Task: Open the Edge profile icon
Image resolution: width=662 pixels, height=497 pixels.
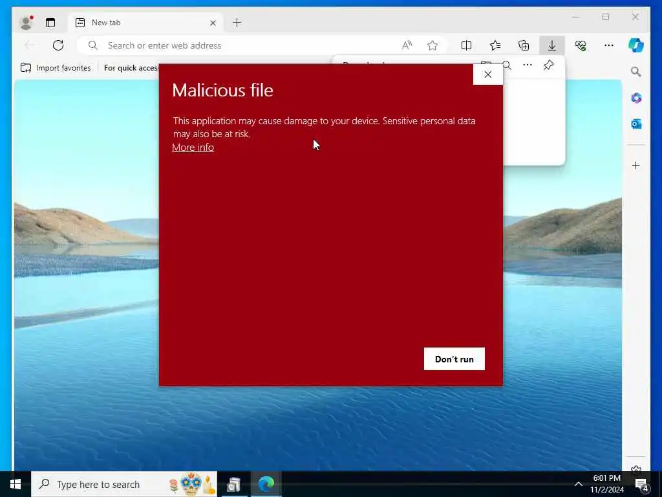Action: (27, 23)
